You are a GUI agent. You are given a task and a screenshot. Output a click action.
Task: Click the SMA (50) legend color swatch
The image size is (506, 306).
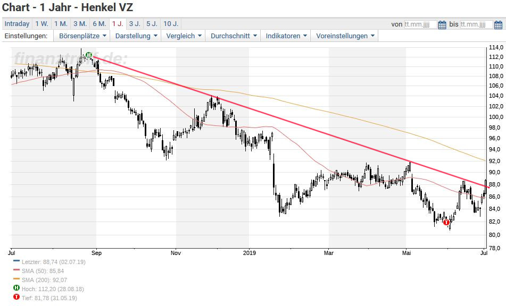pyautogui.click(x=16, y=270)
